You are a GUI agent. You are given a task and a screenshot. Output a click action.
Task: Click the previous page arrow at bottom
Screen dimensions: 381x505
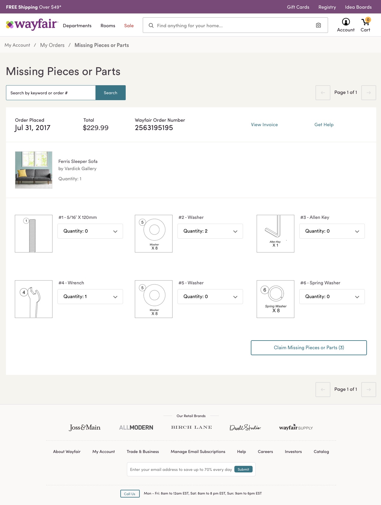click(x=323, y=390)
